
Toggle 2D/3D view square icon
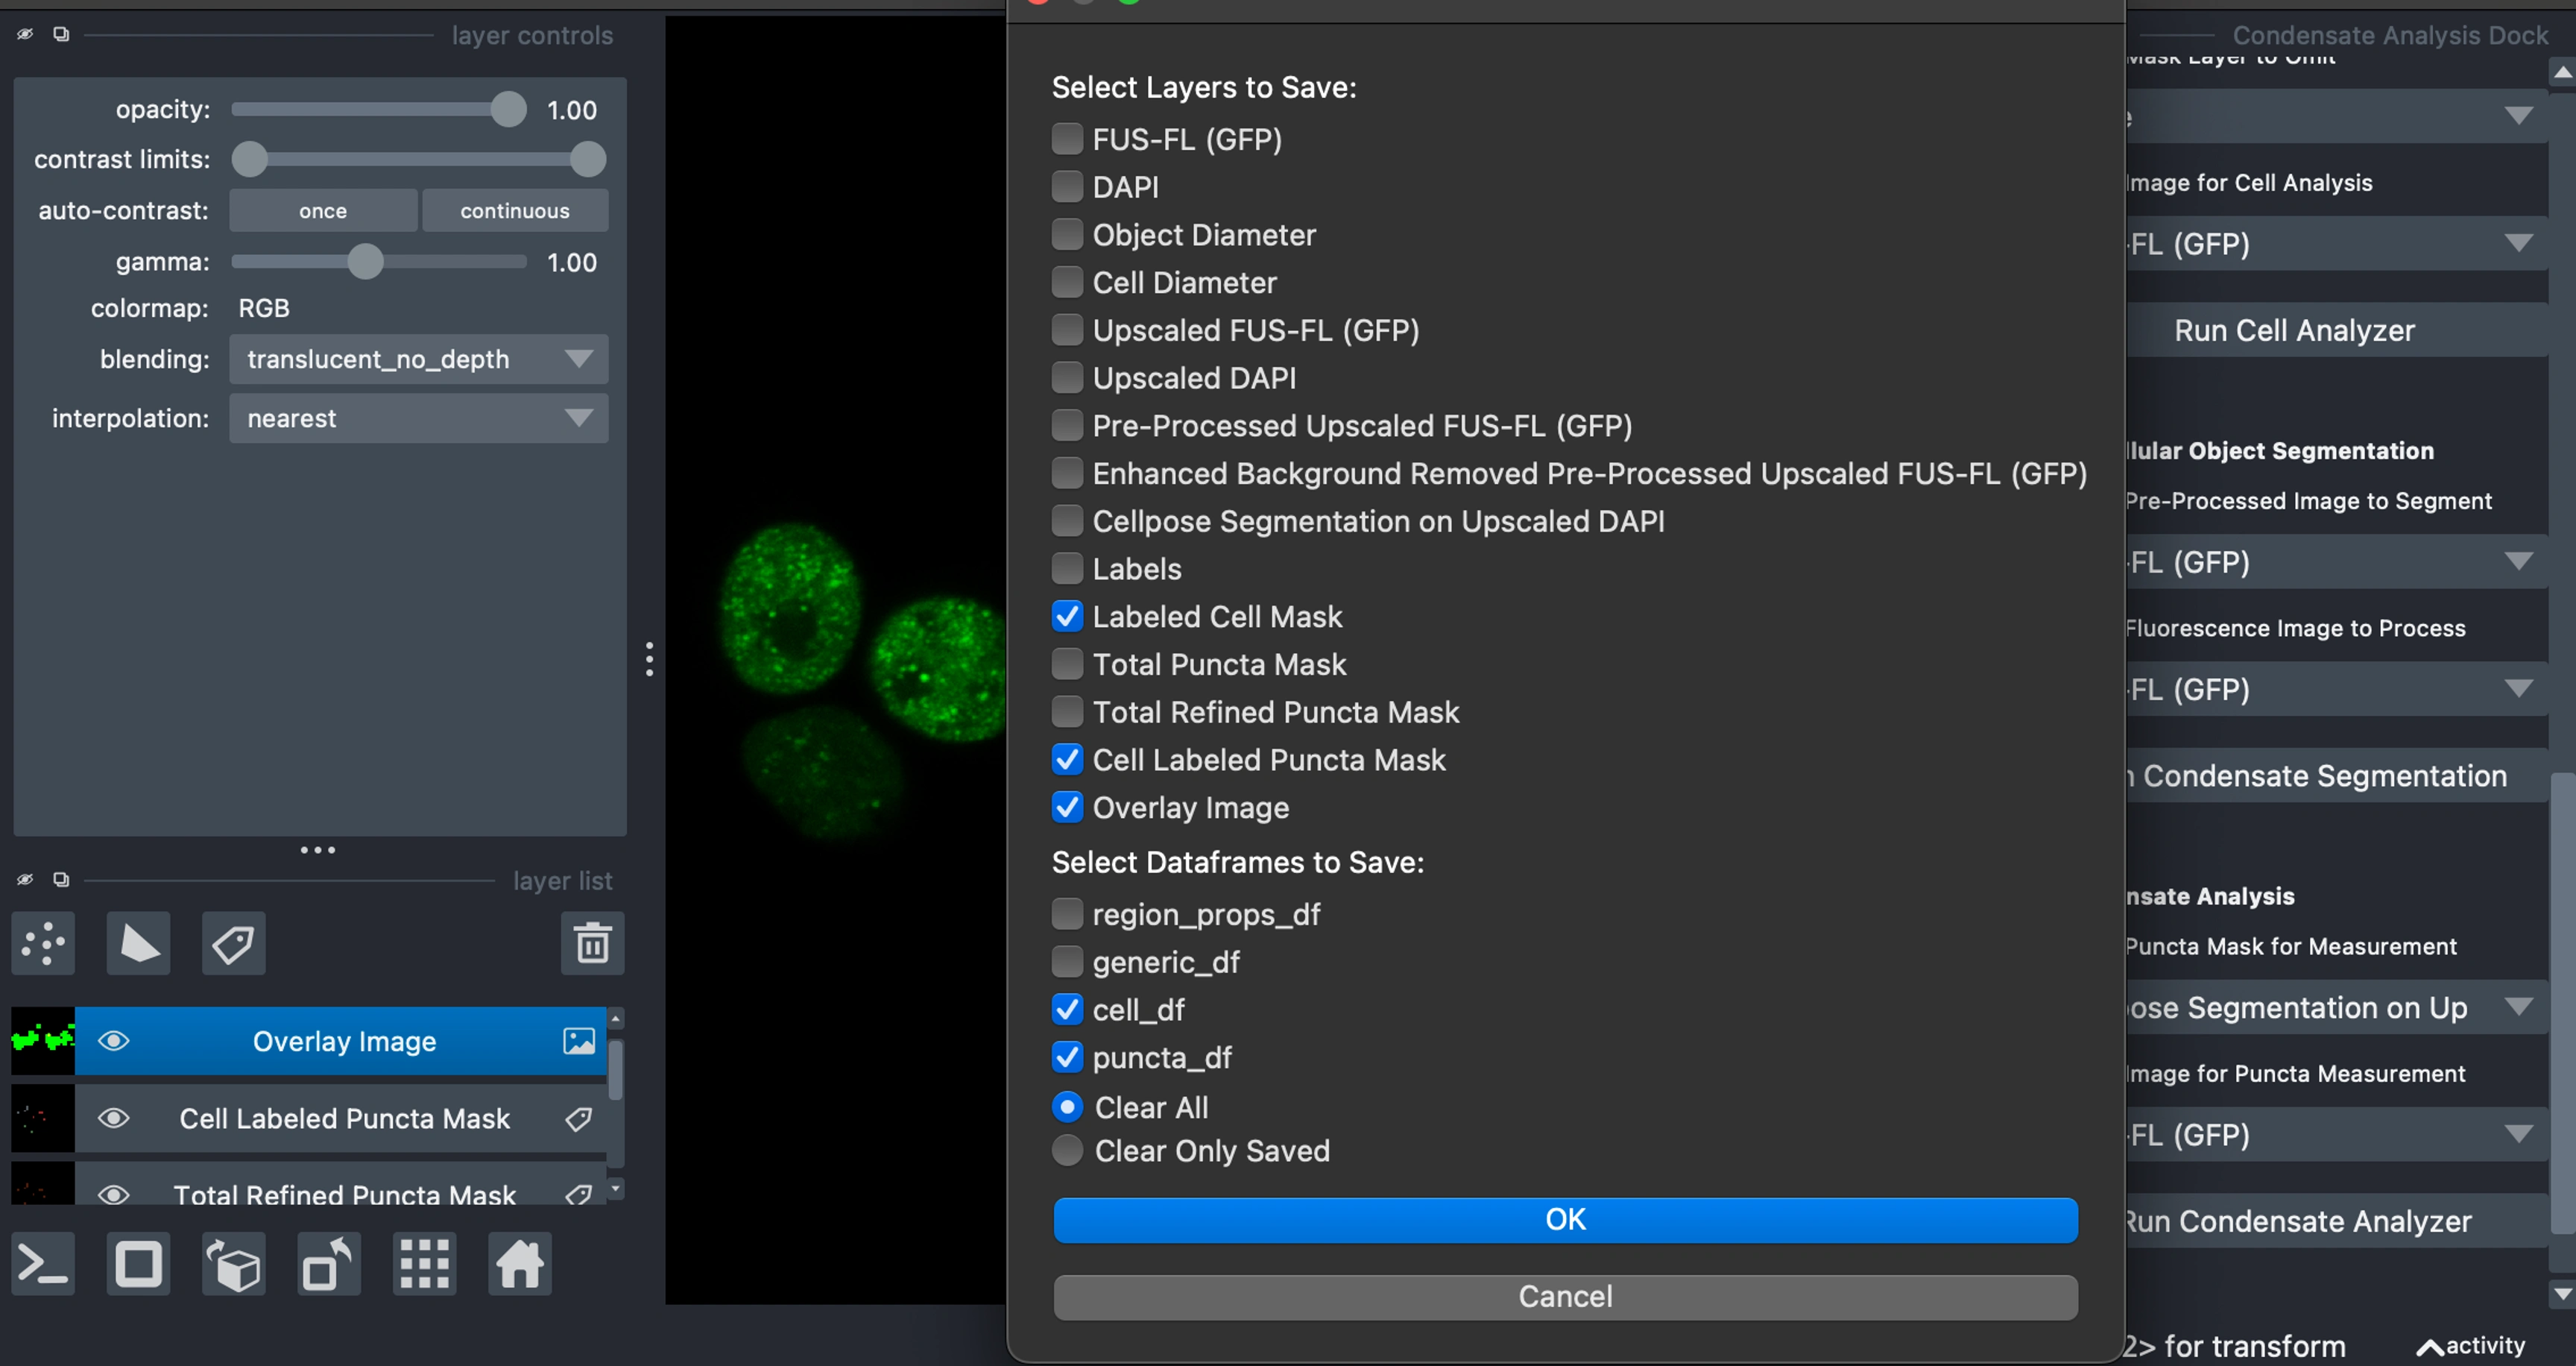click(138, 1264)
